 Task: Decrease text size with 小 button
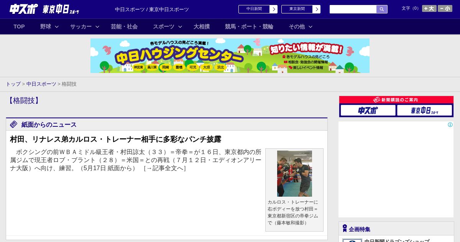(445, 8)
